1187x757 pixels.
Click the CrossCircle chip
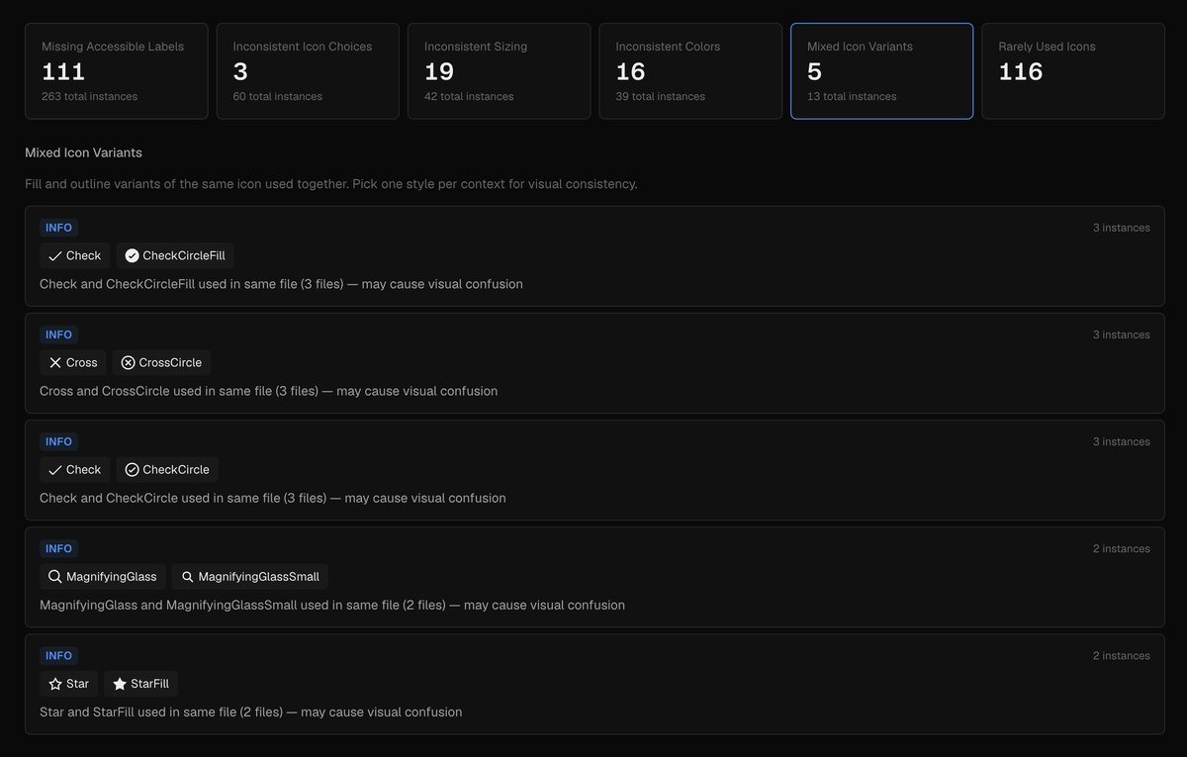coord(161,362)
